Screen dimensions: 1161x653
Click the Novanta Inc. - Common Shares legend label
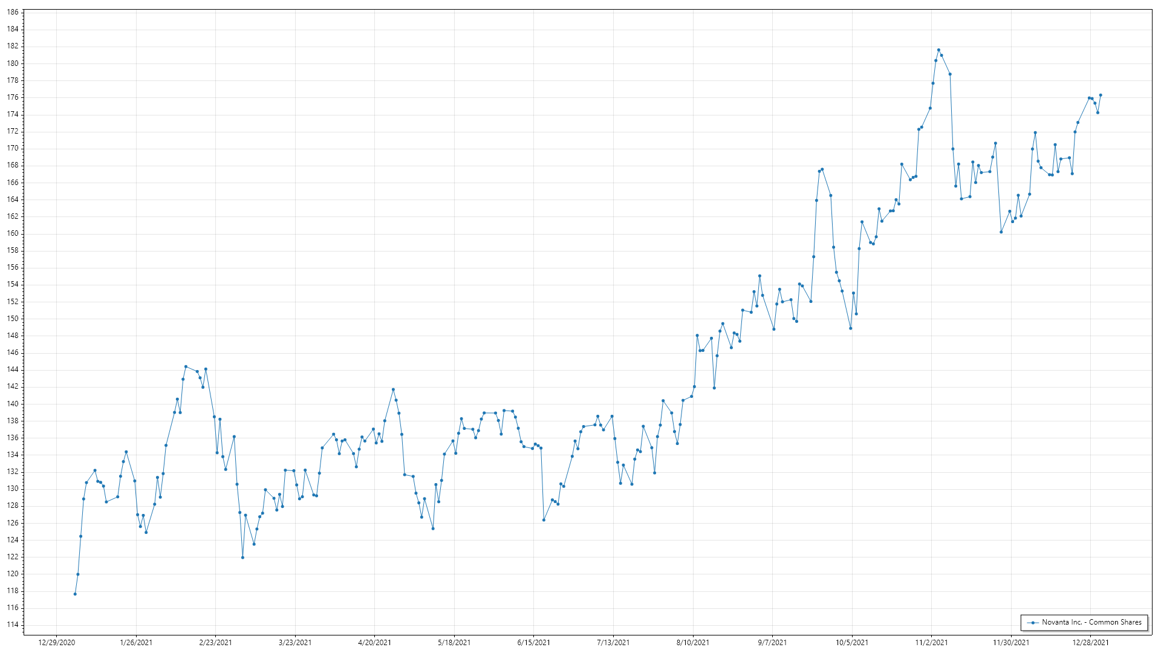click(1091, 622)
